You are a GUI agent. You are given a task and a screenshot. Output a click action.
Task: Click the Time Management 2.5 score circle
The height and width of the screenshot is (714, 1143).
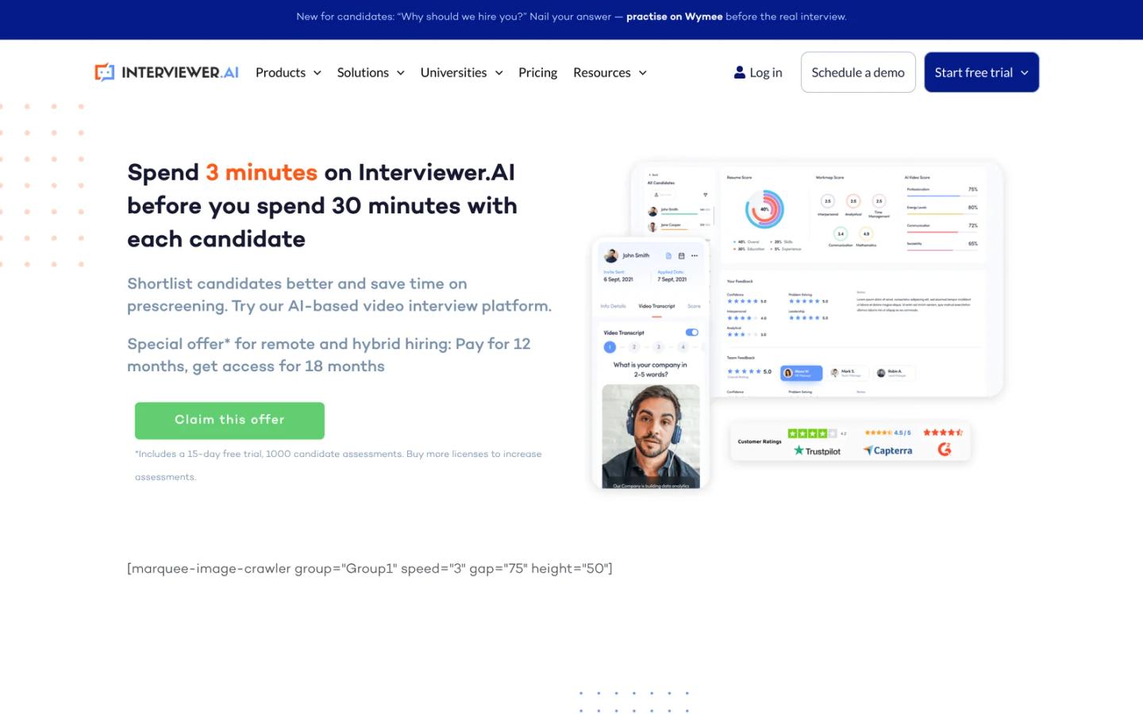click(879, 202)
